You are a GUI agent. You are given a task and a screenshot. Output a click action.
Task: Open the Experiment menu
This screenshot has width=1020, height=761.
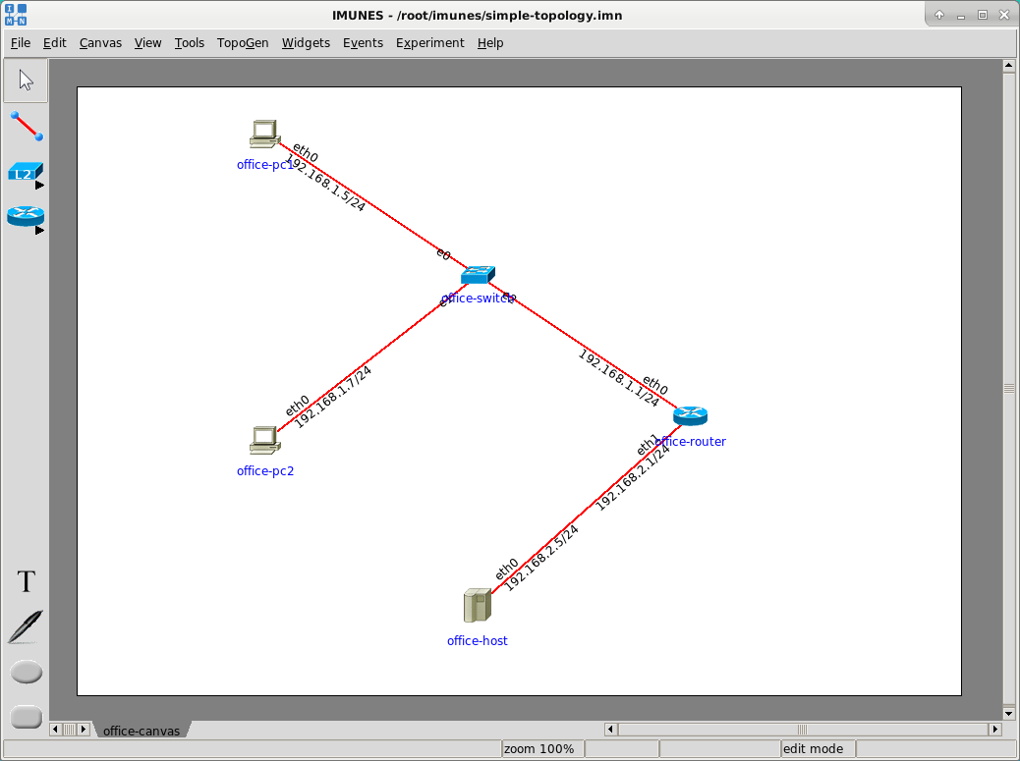click(430, 43)
